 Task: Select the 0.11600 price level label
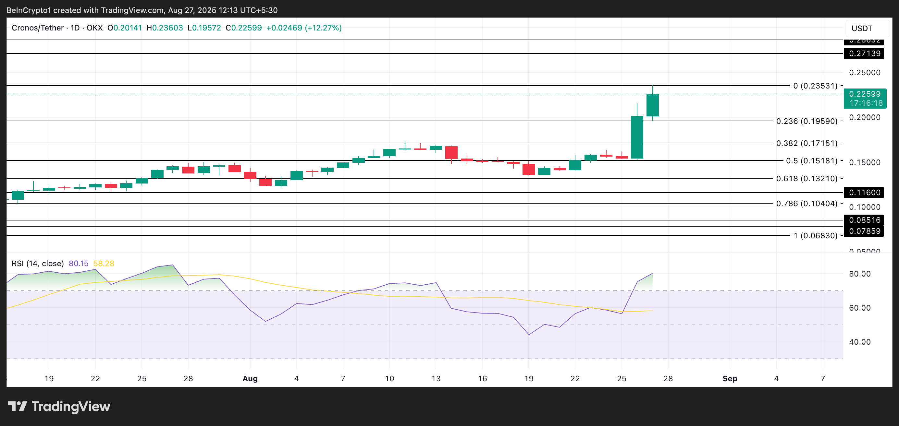(x=864, y=193)
